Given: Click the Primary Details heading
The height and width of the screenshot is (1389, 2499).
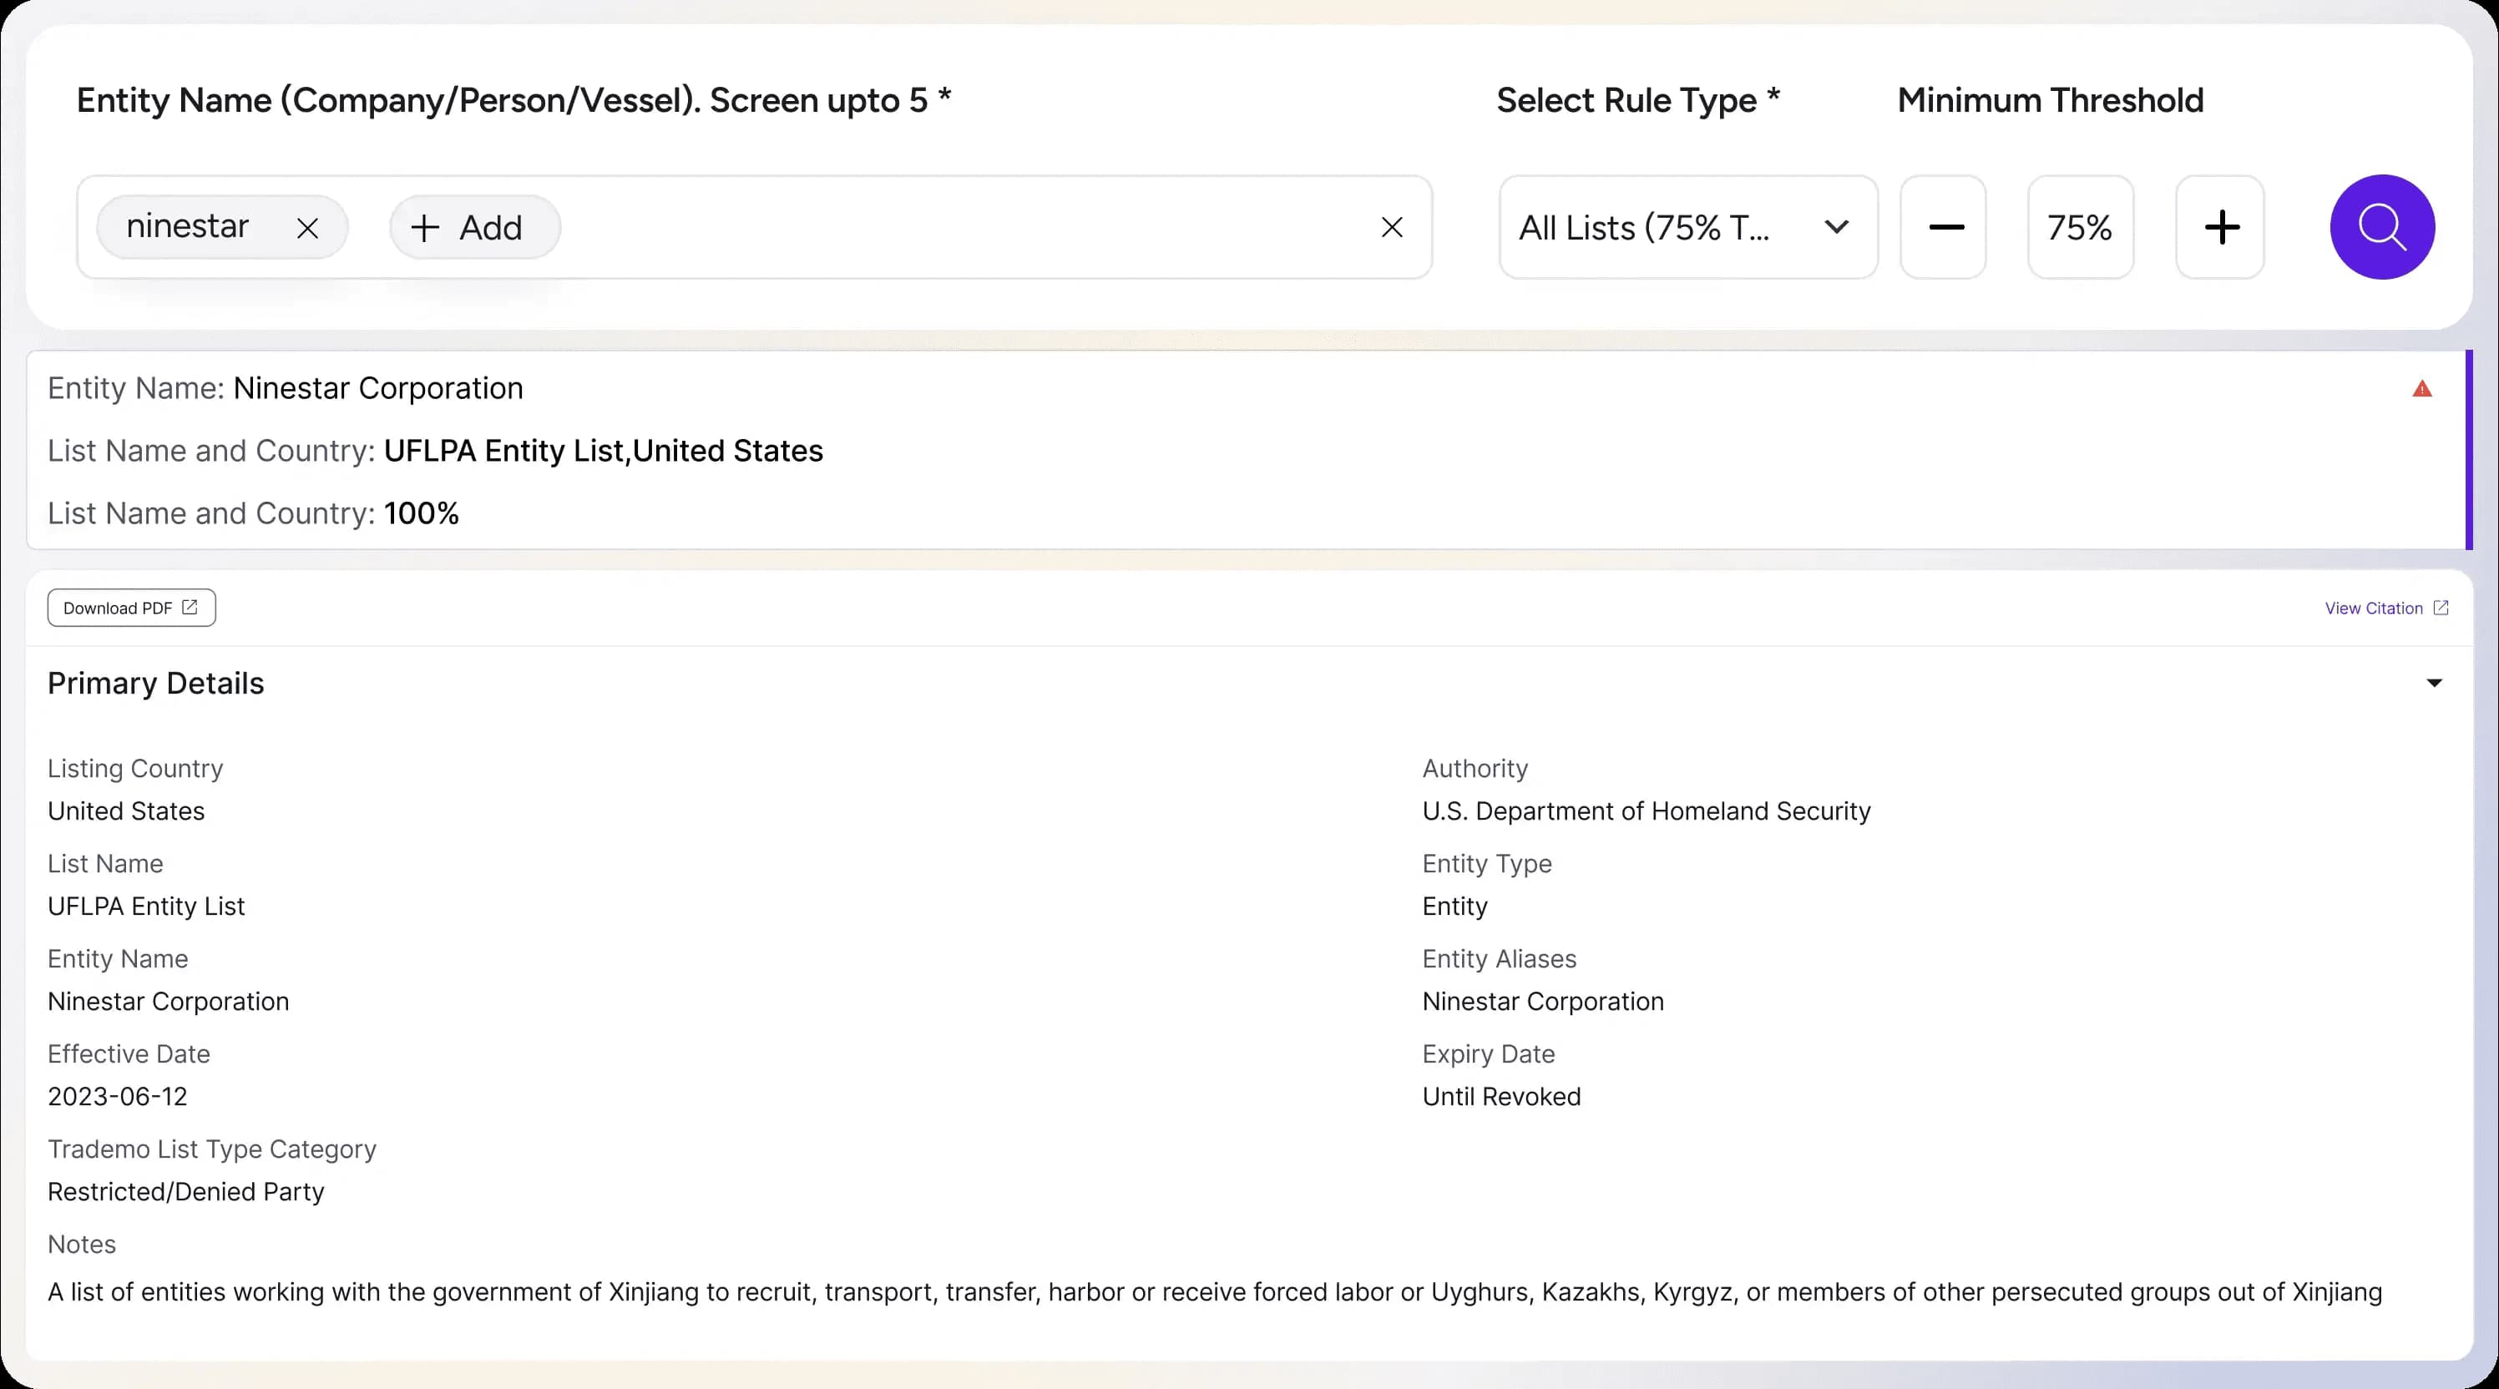Looking at the screenshot, I should tap(155, 683).
